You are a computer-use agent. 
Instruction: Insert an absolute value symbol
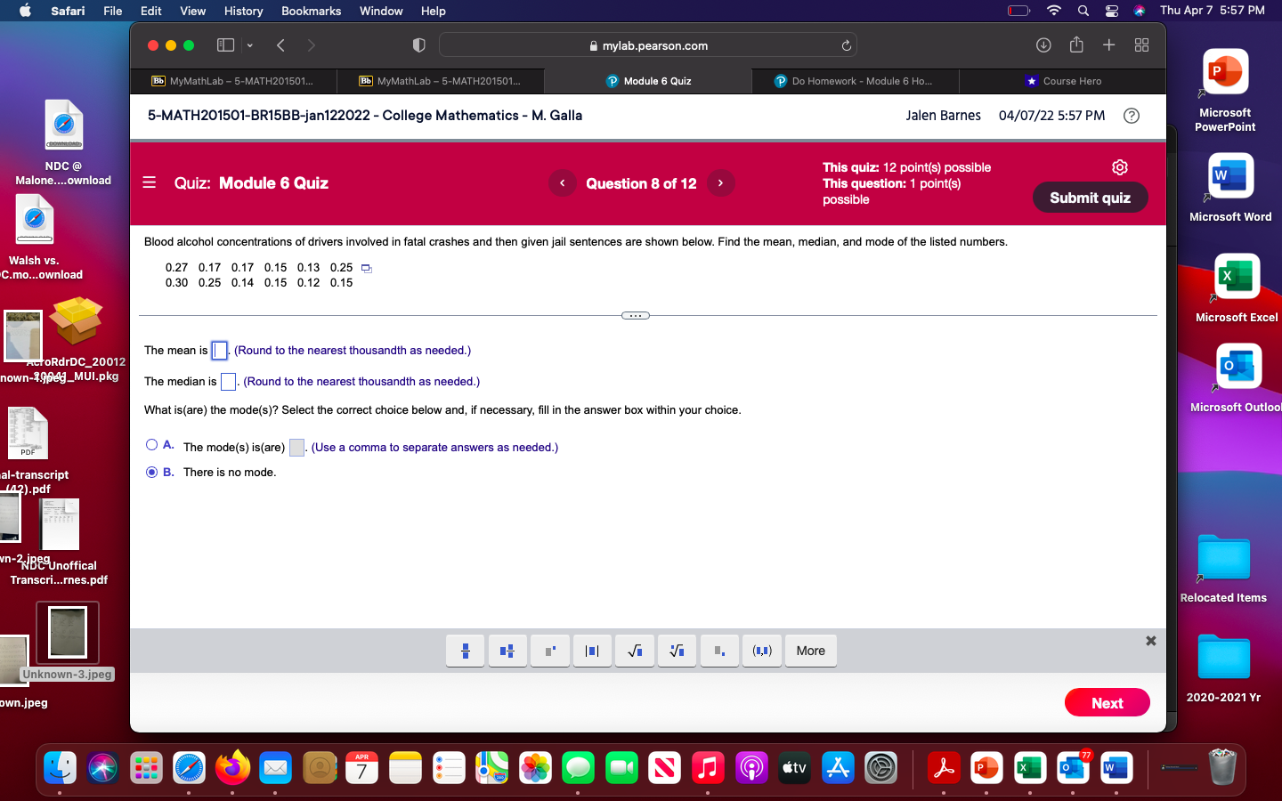[x=592, y=651]
